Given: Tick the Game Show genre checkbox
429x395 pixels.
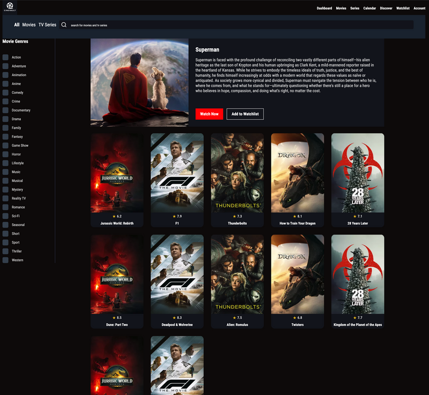Looking at the screenshot, I should 5,145.
